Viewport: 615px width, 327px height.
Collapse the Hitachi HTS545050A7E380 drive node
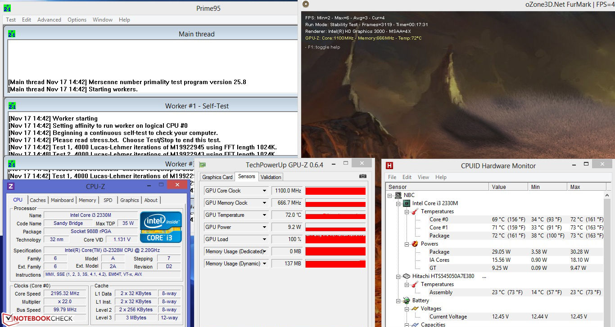tap(398, 276)
